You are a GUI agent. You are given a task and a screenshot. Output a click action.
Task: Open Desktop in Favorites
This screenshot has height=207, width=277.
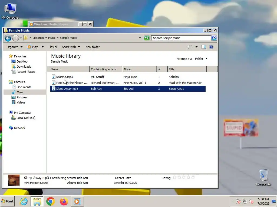(22, 61)
